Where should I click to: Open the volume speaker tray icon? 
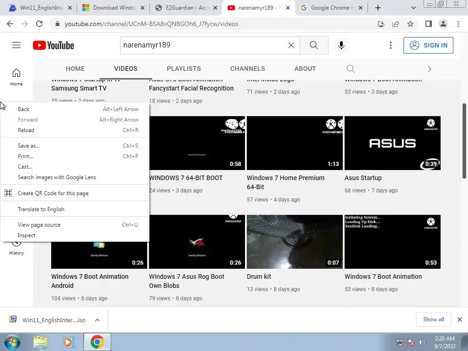[x=422, y=342]
